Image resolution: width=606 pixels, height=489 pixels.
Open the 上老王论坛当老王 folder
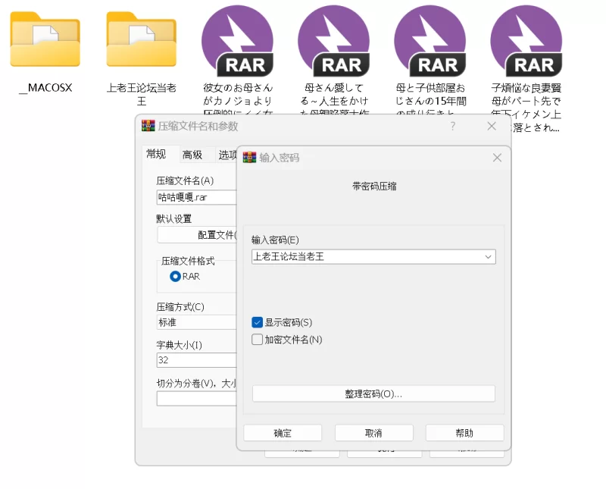[142, 39]
